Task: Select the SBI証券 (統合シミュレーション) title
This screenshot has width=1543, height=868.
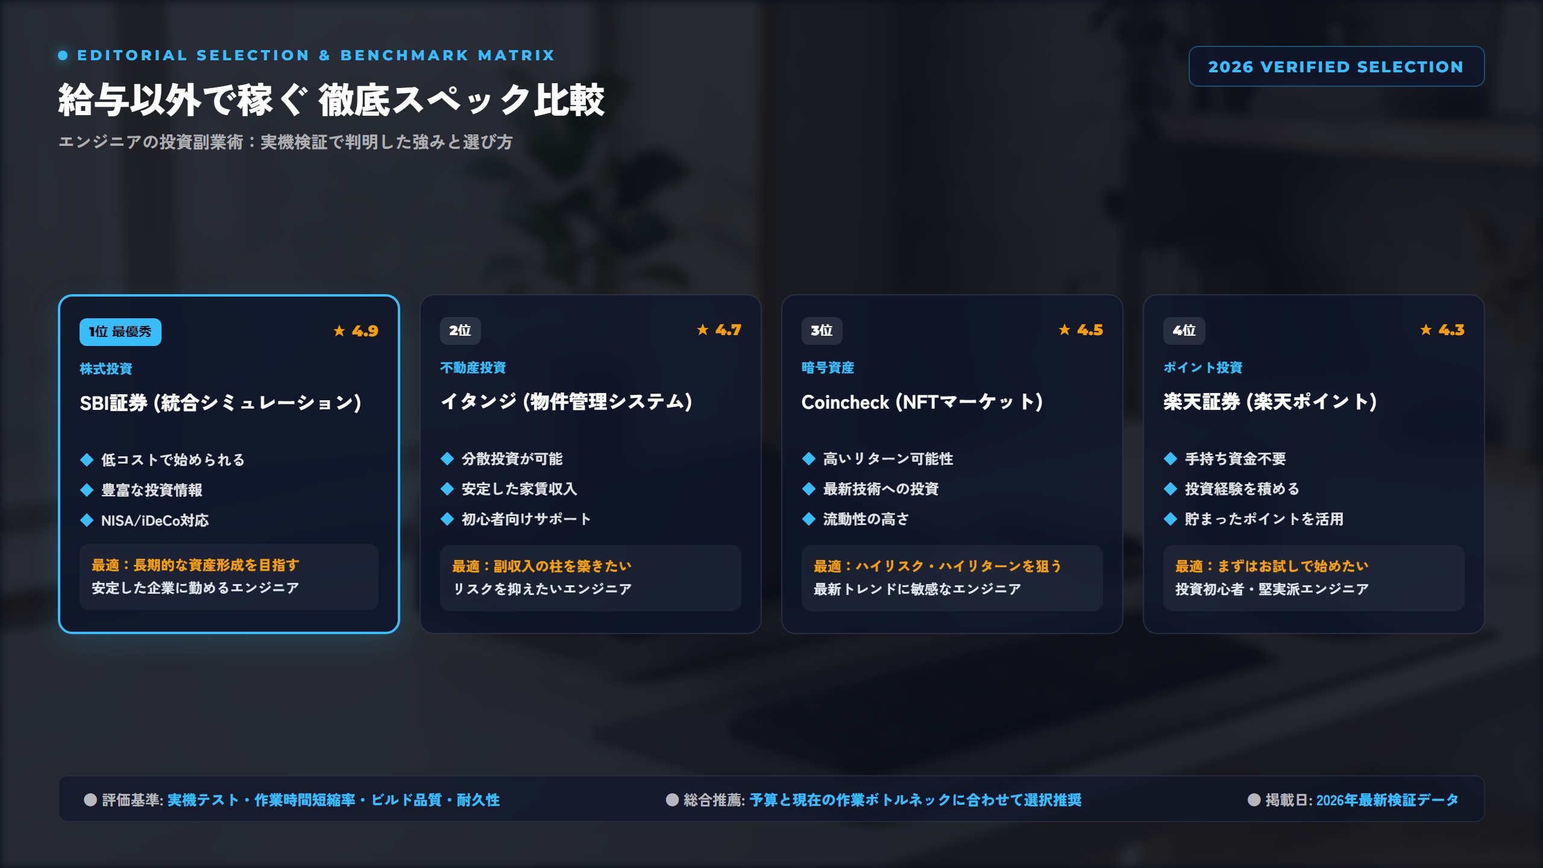Action: 221,403
